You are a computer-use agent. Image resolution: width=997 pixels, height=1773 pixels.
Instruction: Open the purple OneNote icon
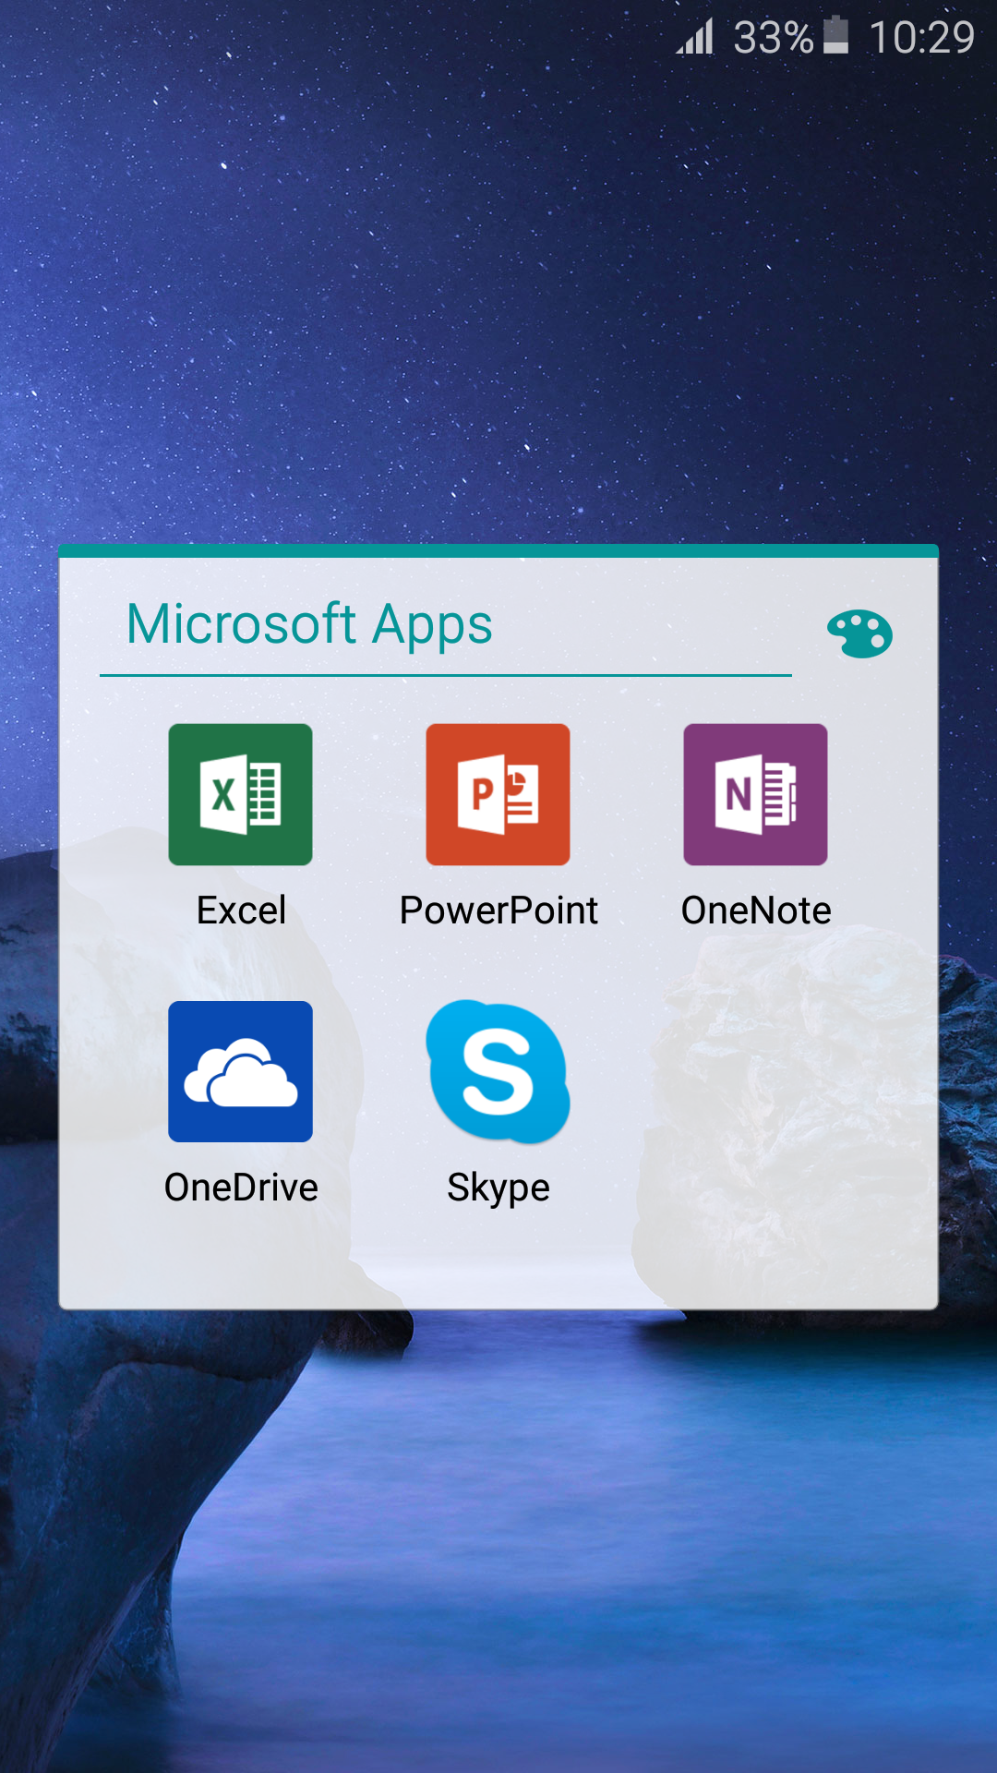click(755, 794)
